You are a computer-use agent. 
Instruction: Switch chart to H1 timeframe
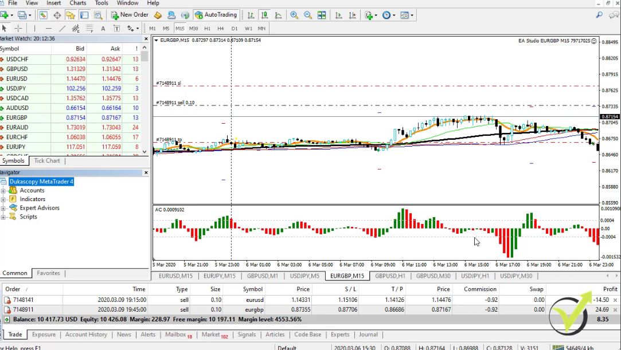click(x=207, y=28)
